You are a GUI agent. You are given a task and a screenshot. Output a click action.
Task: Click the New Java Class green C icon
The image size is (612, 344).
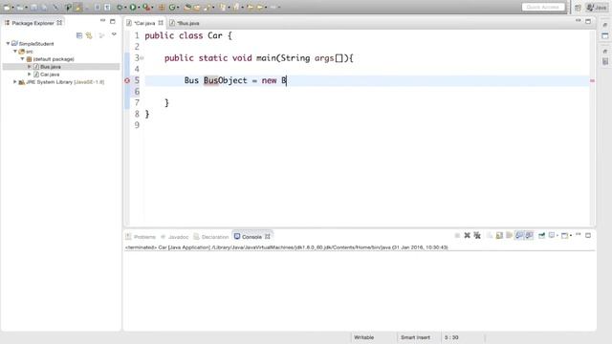point(172,7)
